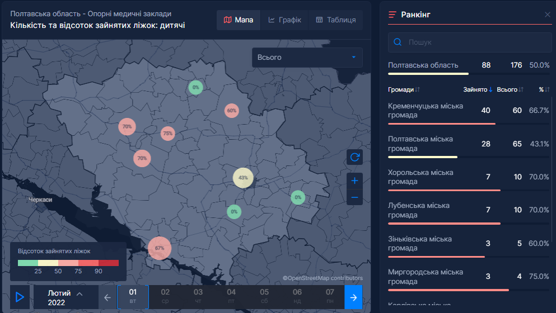
Task: Click the Пошук search field
Action: tap(470, 42)
